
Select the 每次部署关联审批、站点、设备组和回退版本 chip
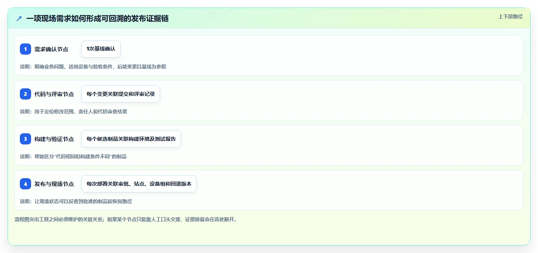coord(139,184)
